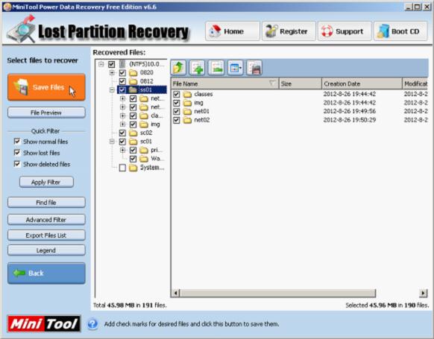Click the app icon in the title bar
Screen dimensions: 434x339
(7, 7)
